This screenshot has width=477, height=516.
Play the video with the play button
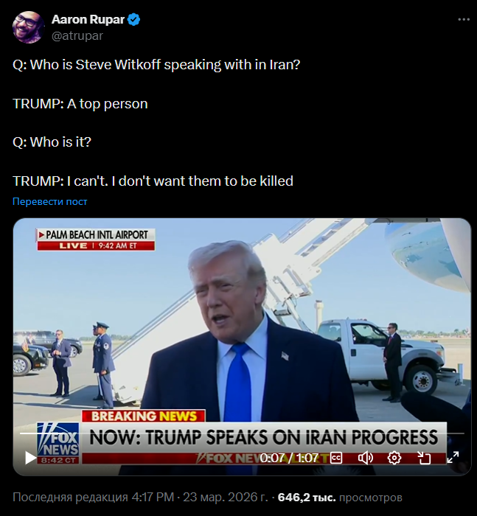tap(31, 458)
